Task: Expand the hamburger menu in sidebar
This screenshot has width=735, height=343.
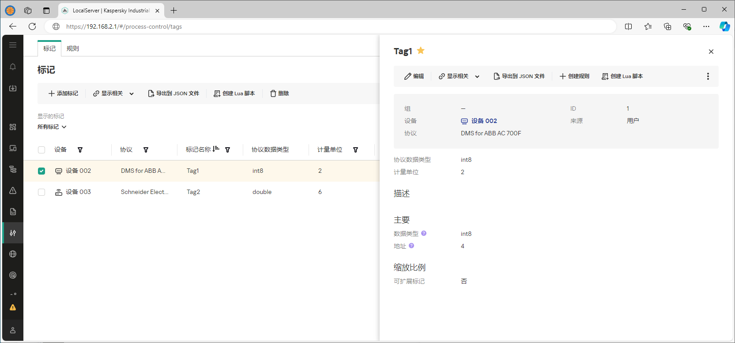Action: point(13,45)
